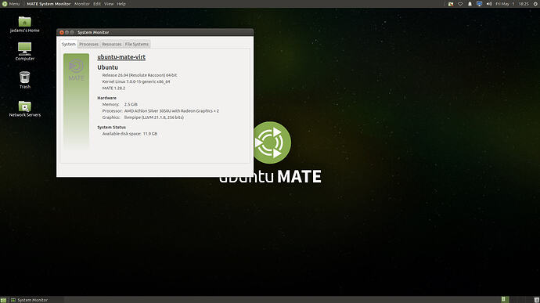Click the Kernel Linux 7.0.0-15-generic line
The image size is (540, 303).
pyautogui.click(x=136, y=81)
